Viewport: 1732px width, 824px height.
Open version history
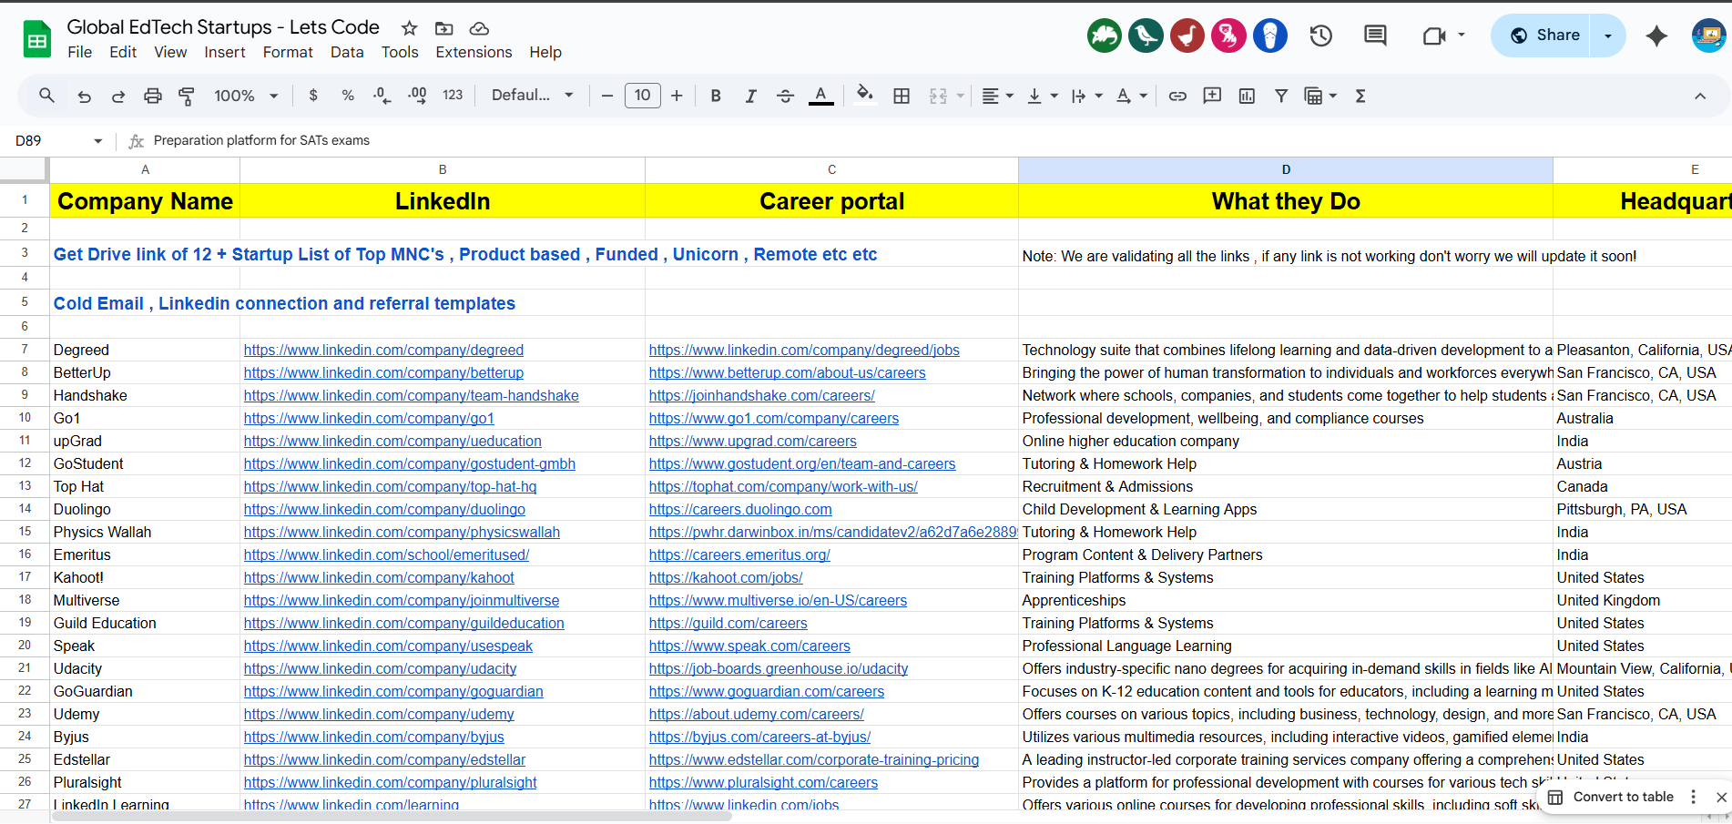(1321, 36)
